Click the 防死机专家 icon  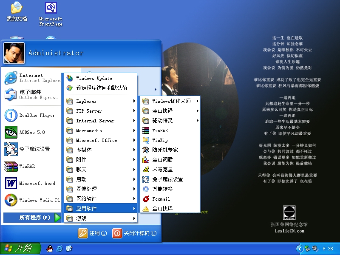(x=146, y=150)
